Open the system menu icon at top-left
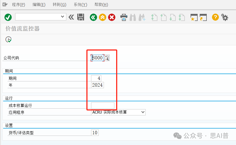236x145 pixels. click(5, 4)
